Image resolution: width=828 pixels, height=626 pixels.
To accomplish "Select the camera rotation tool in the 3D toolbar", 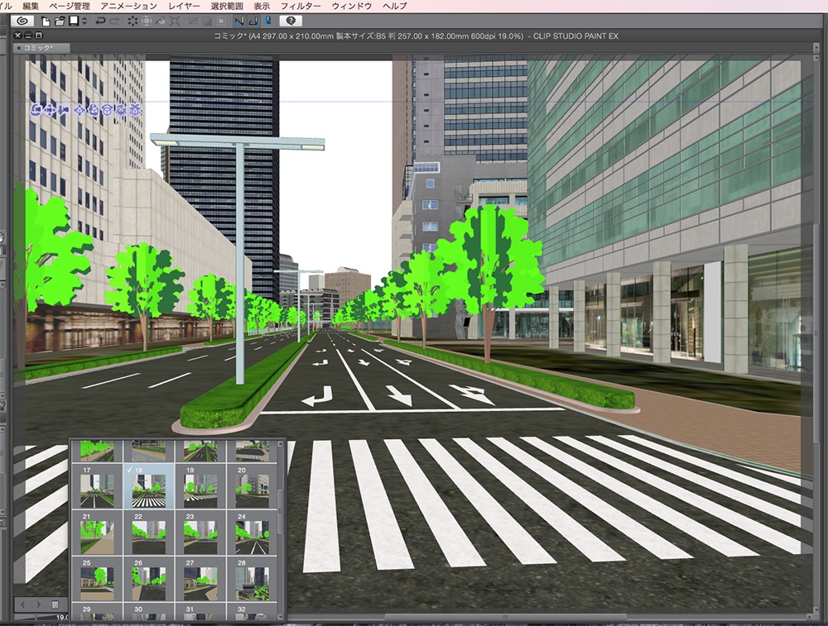I will (36, 110).
